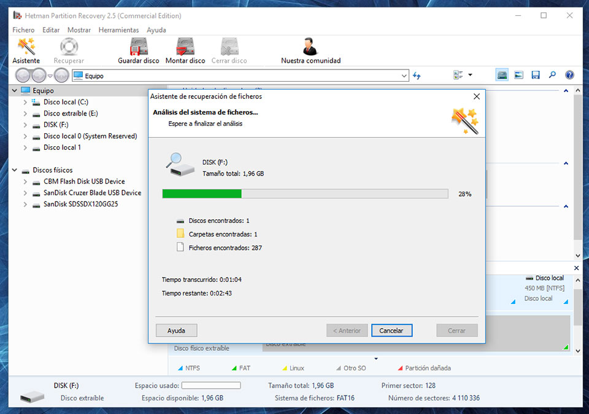Image resolution: width=589 pixels, height=414 pixels.
Task: Expand the Equipo address bar dropdown
Action: 404,76
